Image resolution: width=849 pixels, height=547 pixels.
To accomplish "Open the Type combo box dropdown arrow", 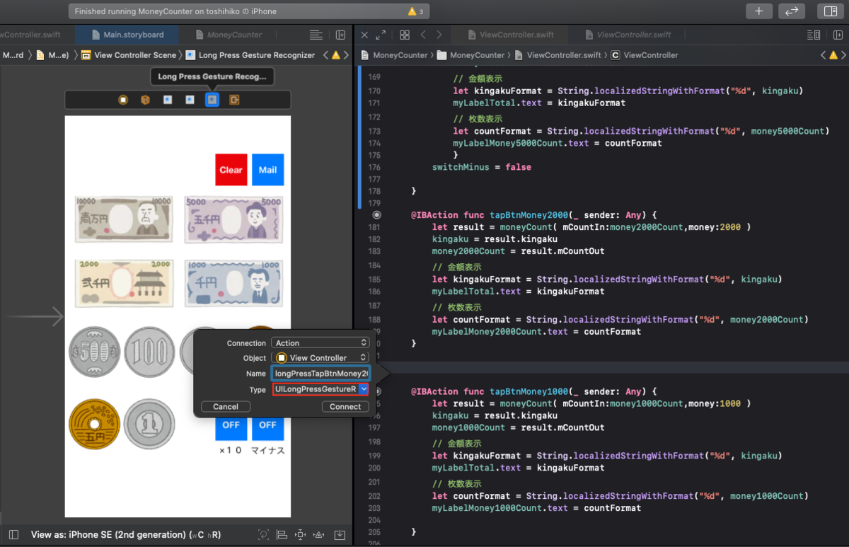I will tap(364, 389).
